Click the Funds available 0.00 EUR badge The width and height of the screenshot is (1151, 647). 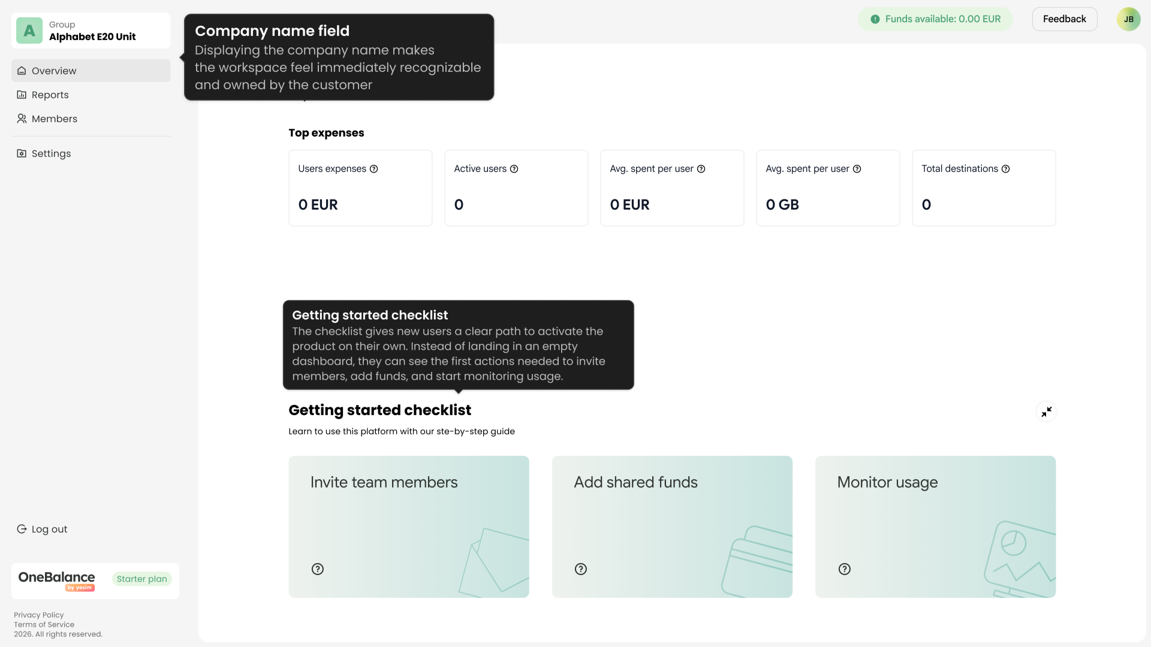(x=935, y=19)
